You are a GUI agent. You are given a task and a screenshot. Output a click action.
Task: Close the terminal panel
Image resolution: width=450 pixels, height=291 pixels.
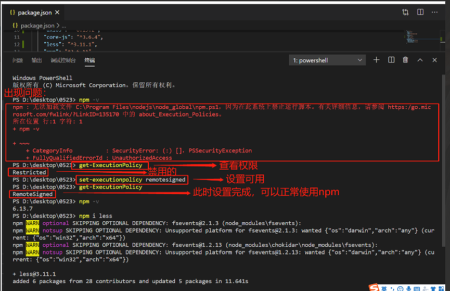pyautogui.click(x=434, y=60)
